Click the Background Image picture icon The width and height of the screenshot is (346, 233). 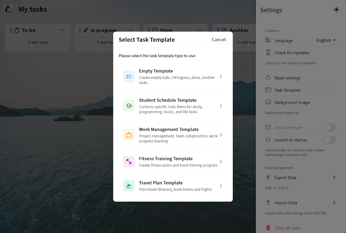[268, 102]
